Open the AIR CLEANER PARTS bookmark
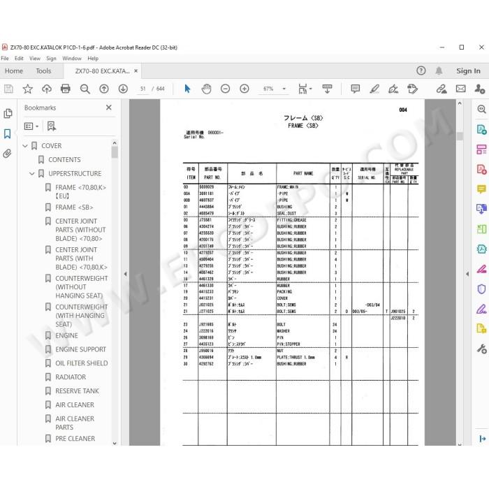 click(75, 423)
